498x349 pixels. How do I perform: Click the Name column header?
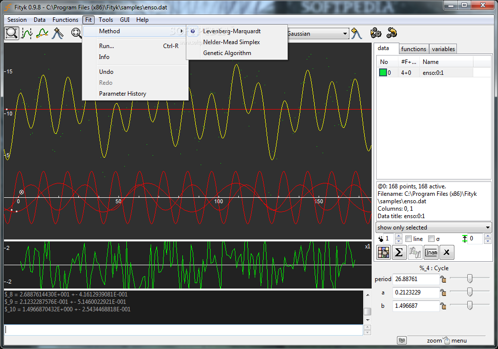pyautogui.click(x=446, y=62)
